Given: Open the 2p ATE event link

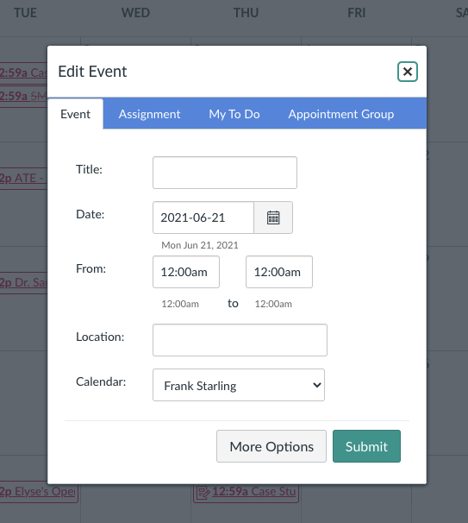Looking at the screenshot, I should tap(22, 178).
